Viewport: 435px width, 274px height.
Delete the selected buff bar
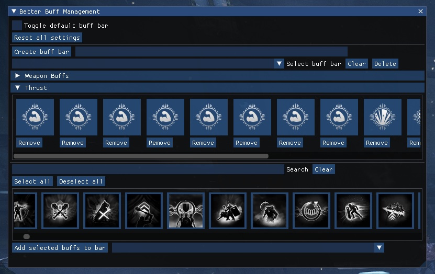point(385,63)
